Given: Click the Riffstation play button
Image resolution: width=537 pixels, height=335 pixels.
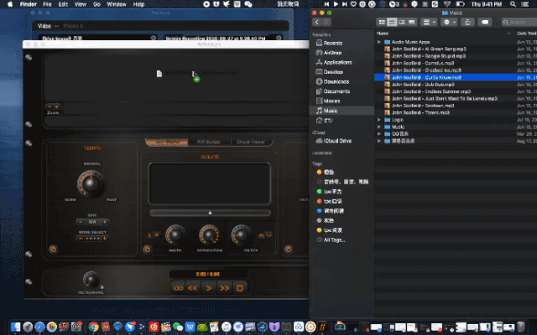Looking at the screenshot, I should pos(208,288).
